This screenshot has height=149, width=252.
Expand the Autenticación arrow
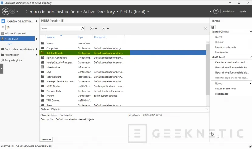click(37, 55)
